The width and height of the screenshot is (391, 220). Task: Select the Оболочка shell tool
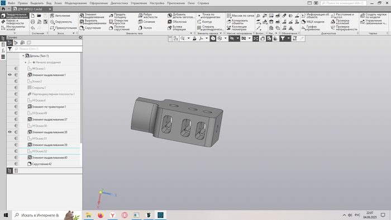coord(177,22)
